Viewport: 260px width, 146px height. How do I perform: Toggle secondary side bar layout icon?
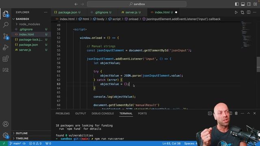[x=249, y=4]
